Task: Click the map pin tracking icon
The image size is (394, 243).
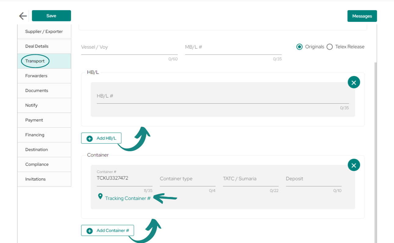Action: click(x=100, y=196)
